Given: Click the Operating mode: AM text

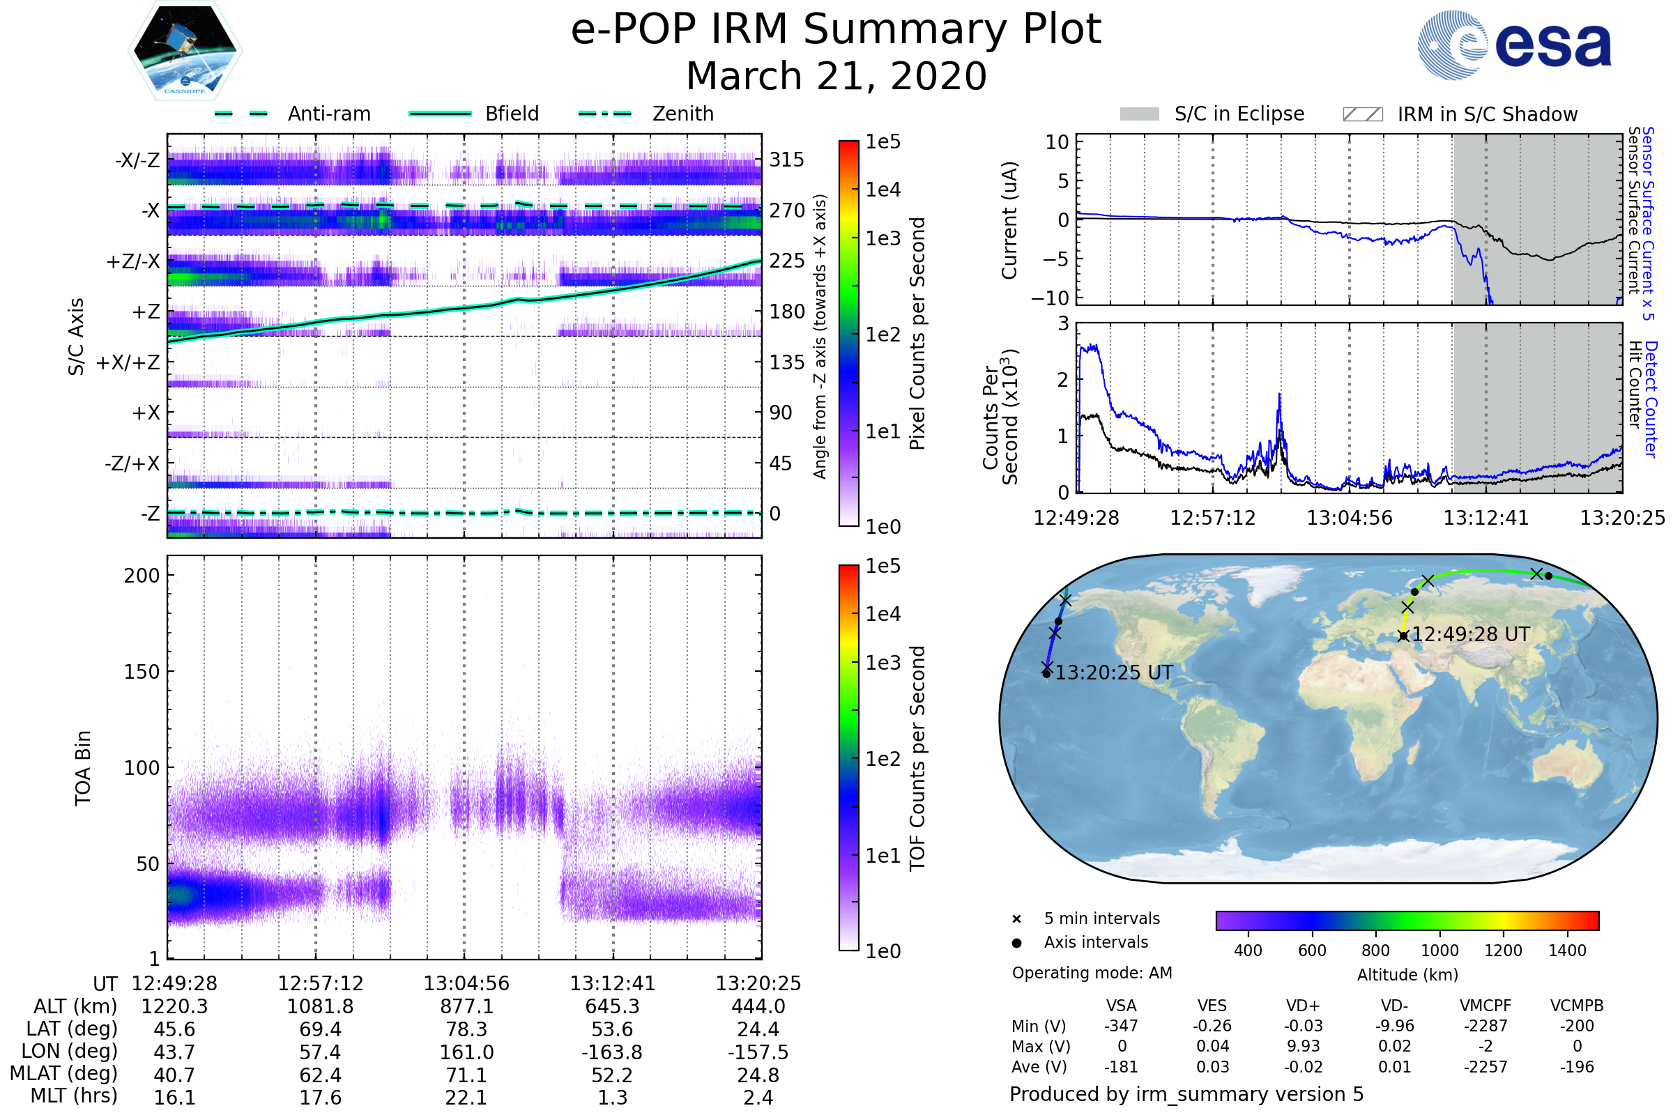Looking at the screenshot, I should pos(1092,973).
